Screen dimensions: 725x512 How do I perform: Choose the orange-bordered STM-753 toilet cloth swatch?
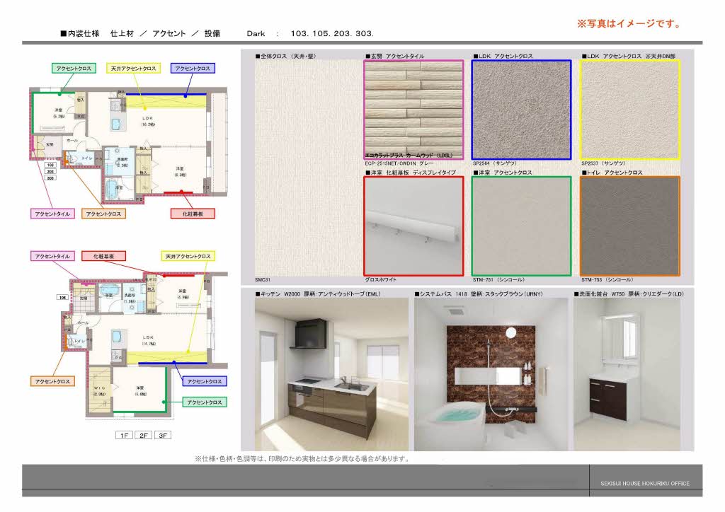point(629,226)
